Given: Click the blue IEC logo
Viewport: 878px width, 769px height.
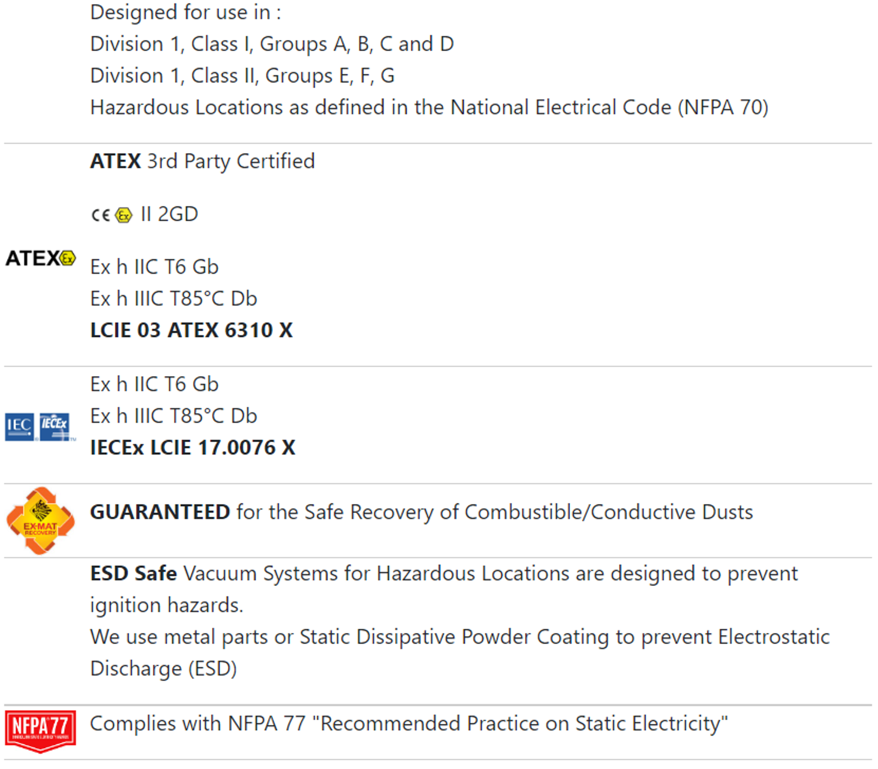Looking at the screenshot, I should coord(19,427).
